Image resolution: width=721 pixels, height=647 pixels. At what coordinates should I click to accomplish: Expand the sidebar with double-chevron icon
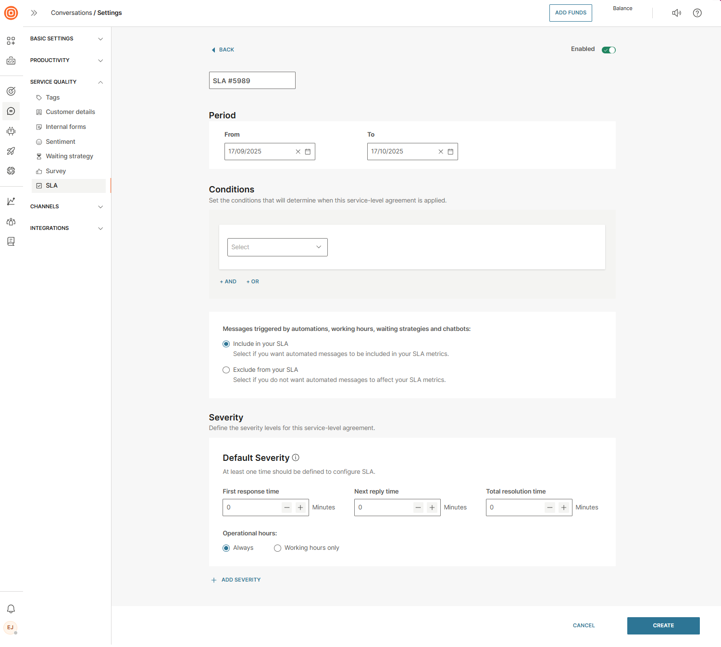pos(34,13)
